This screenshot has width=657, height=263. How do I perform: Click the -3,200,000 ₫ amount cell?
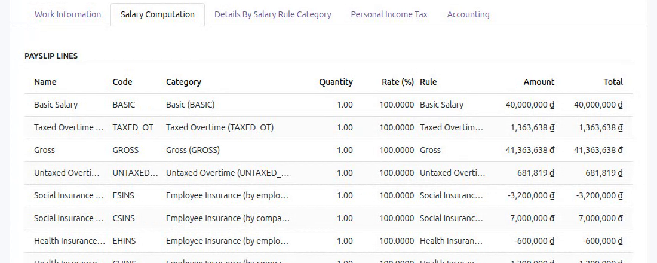531,195
